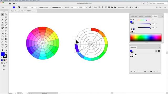Click the Home icon
The image size is (168, 94).
click(10, 3)
